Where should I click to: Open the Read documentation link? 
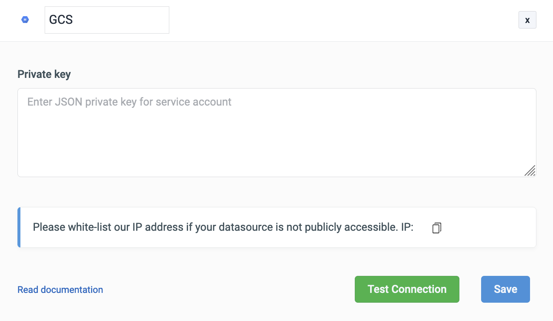[60, 290]
